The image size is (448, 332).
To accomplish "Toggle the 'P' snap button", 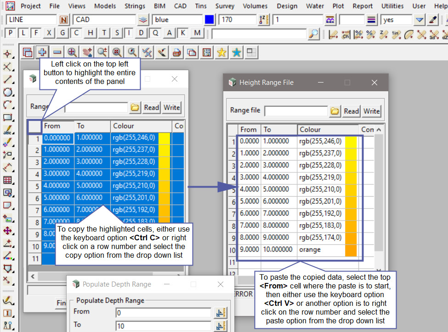I will [x=10, y=33].
